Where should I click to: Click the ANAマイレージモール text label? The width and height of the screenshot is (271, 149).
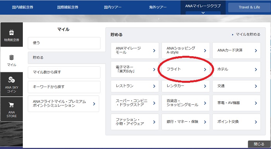[x=128, y=50]
